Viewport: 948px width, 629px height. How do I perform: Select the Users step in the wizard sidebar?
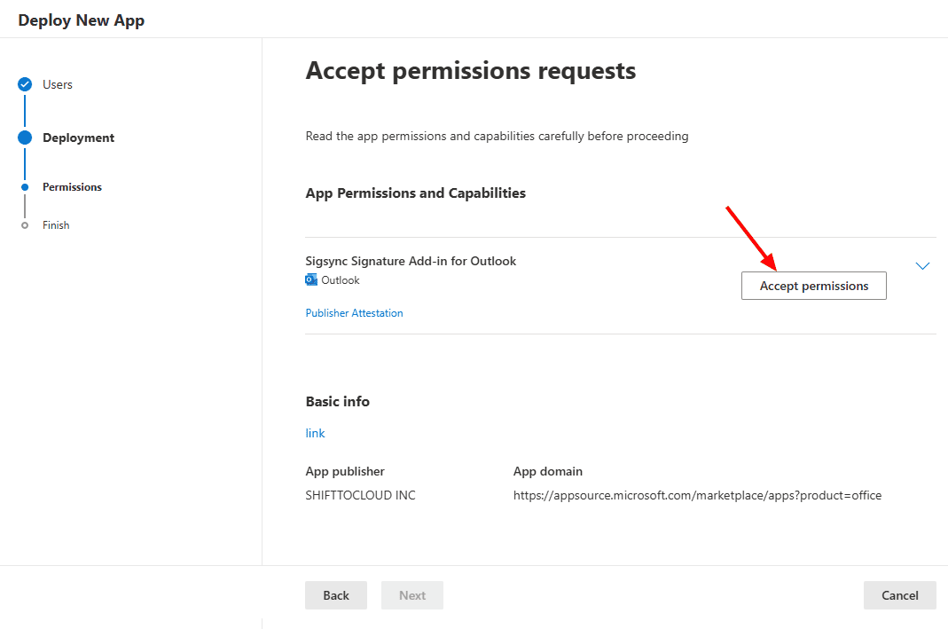click(x=57, y=84)
